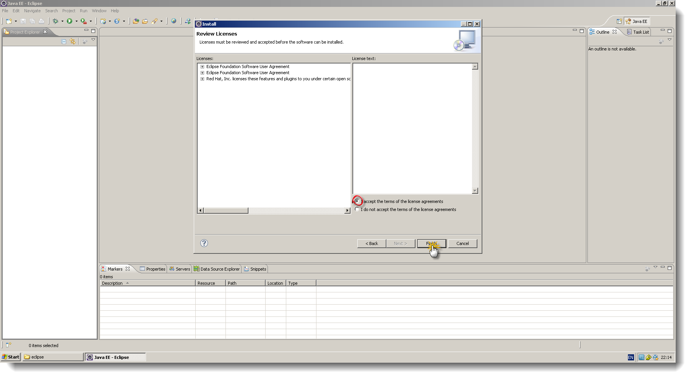691x378 pixels.
Task: Click the Cancel button
Action: coord(462,243)
